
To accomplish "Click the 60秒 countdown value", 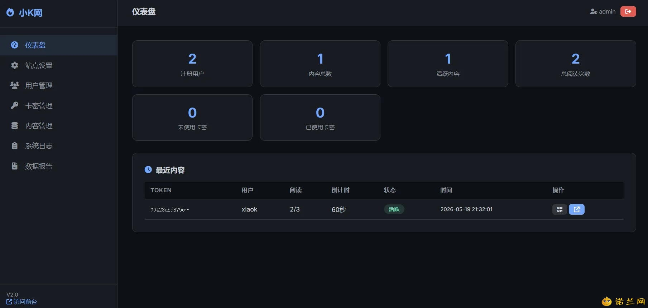I will tap(339, 210).
